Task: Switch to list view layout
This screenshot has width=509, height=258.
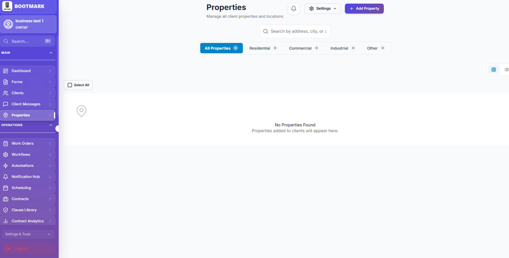Action: [506, 70]
